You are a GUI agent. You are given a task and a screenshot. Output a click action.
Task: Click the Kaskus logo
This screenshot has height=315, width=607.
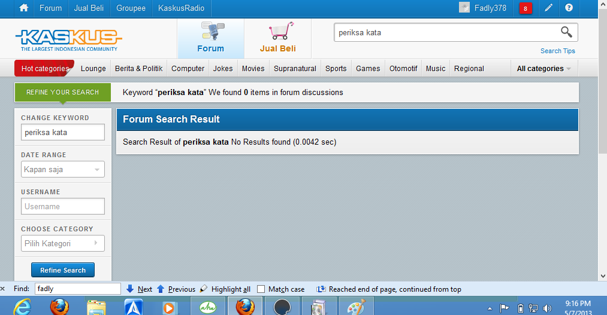pyautogui.click(x=68, y=40)
